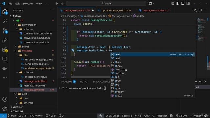This screenshot has height=118, width=210.
Task: Open the Output panel tab
Action: tap(84, 82)
